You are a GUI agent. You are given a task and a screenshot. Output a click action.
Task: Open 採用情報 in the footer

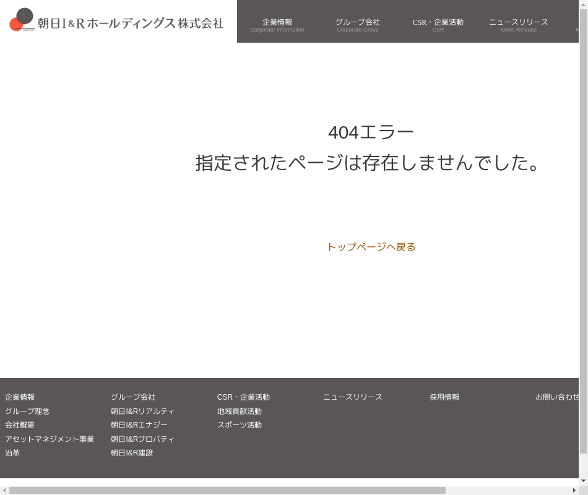click(x=444, y=397)
